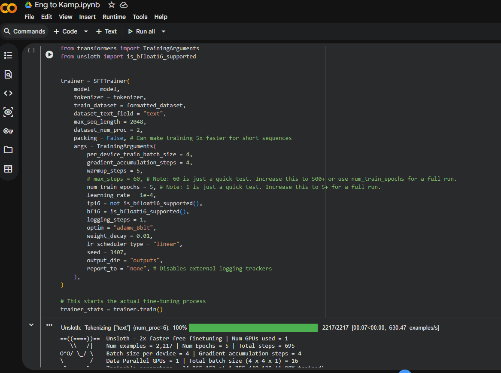Expand the Run all options dropdown
This screenshot has width=501, height=373.
coord(163,31)
